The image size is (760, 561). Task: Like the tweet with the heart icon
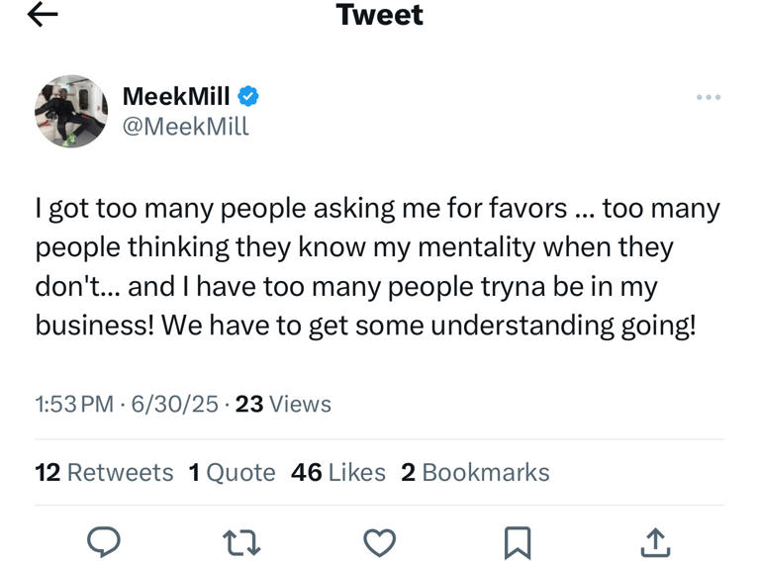(380, 541)
